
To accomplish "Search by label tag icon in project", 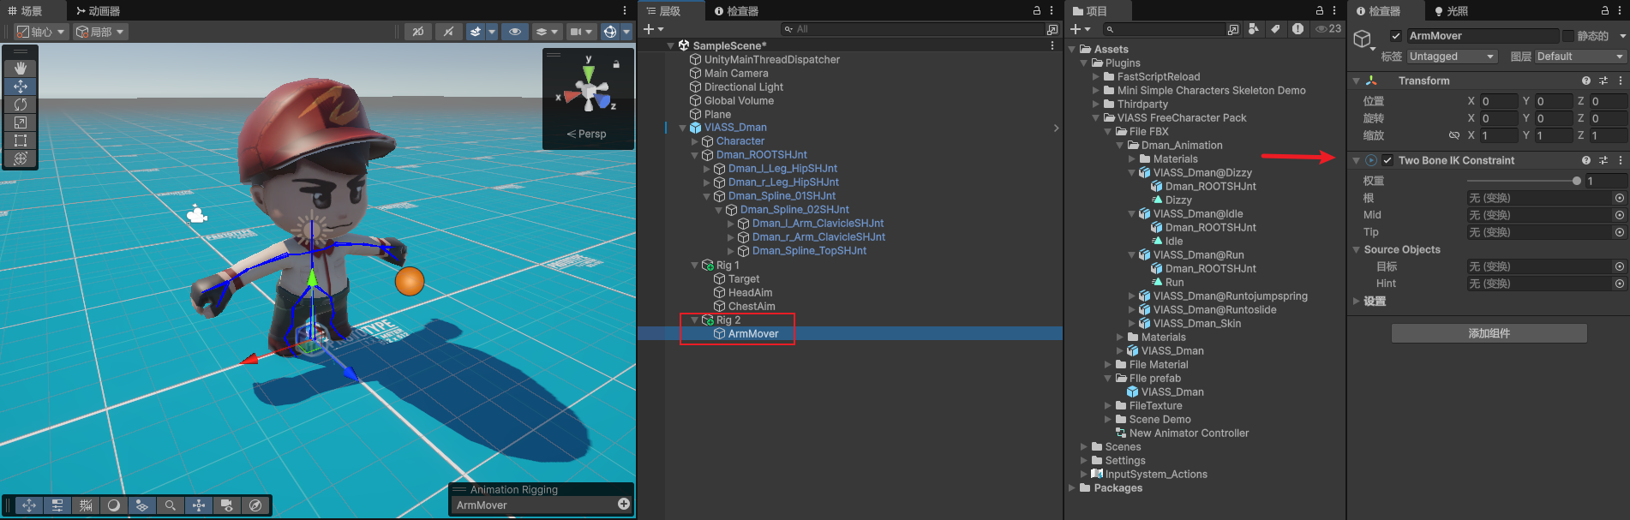I will pos(1276,29).
